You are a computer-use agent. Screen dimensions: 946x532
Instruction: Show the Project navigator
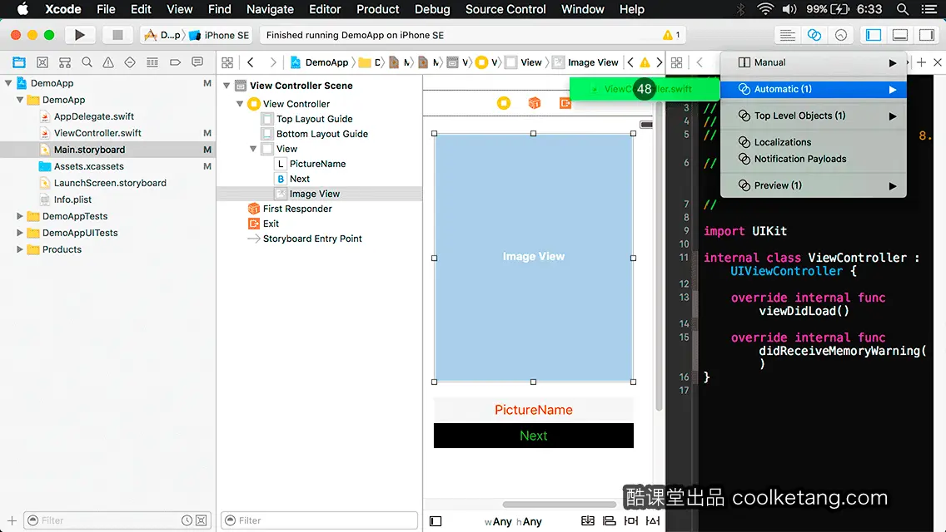click(x=19, y=62)
